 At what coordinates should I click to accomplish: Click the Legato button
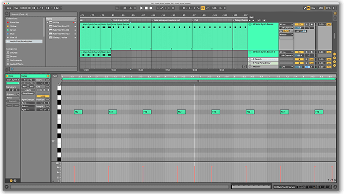point(28,90)
